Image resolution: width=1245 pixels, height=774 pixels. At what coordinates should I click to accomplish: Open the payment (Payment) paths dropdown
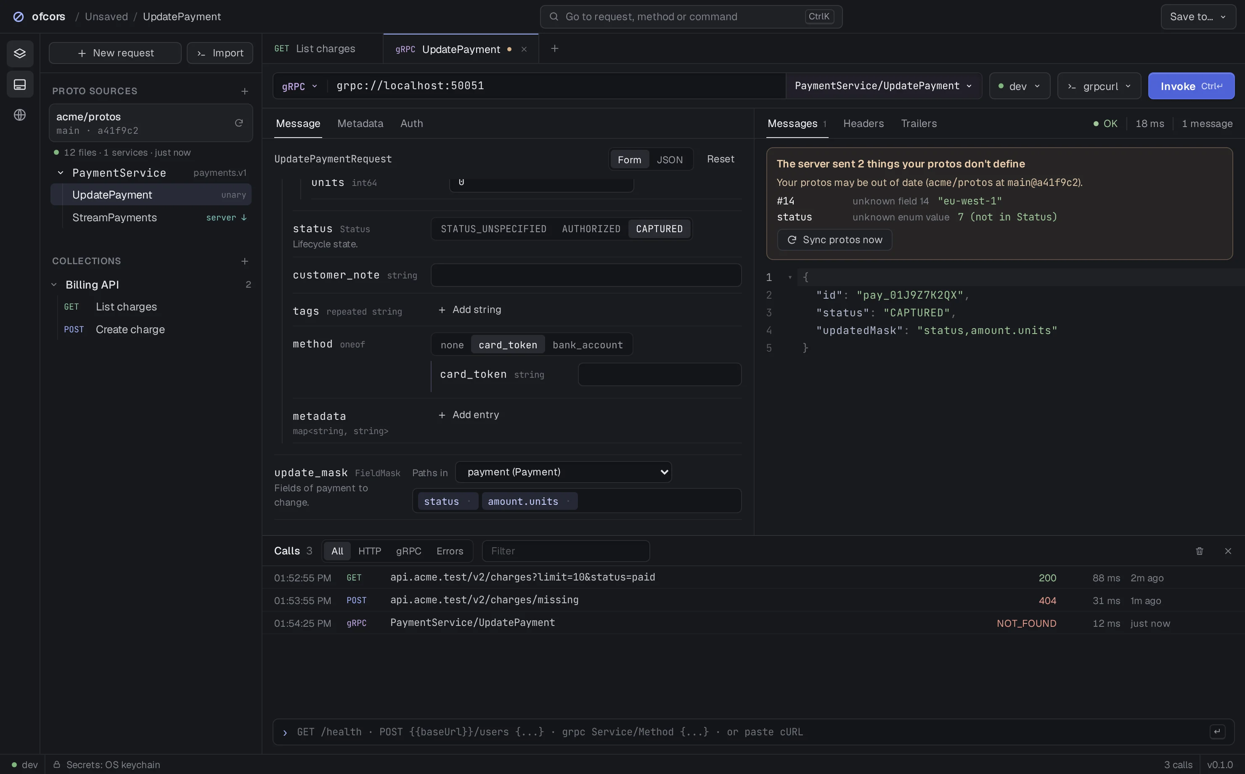(563, 472)
